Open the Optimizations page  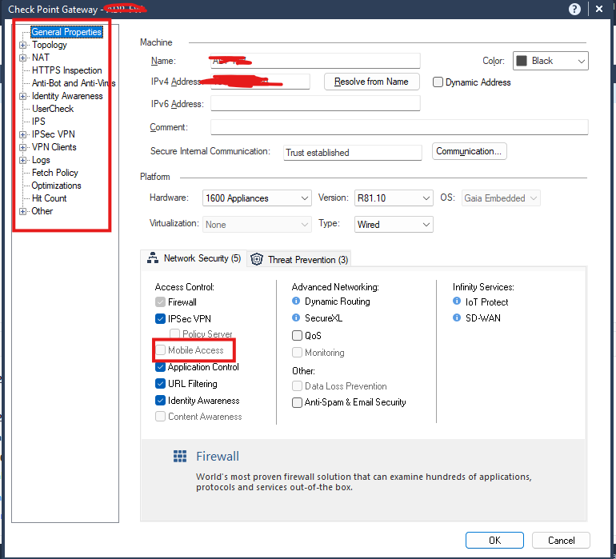coord(56,186)
